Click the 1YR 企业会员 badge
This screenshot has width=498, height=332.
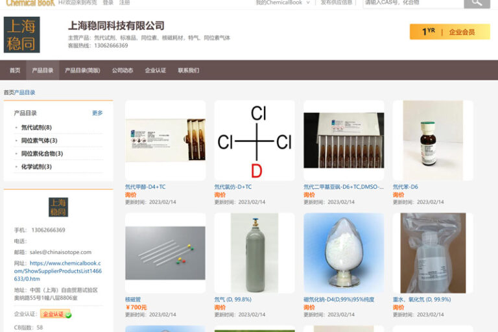[450, 32]
